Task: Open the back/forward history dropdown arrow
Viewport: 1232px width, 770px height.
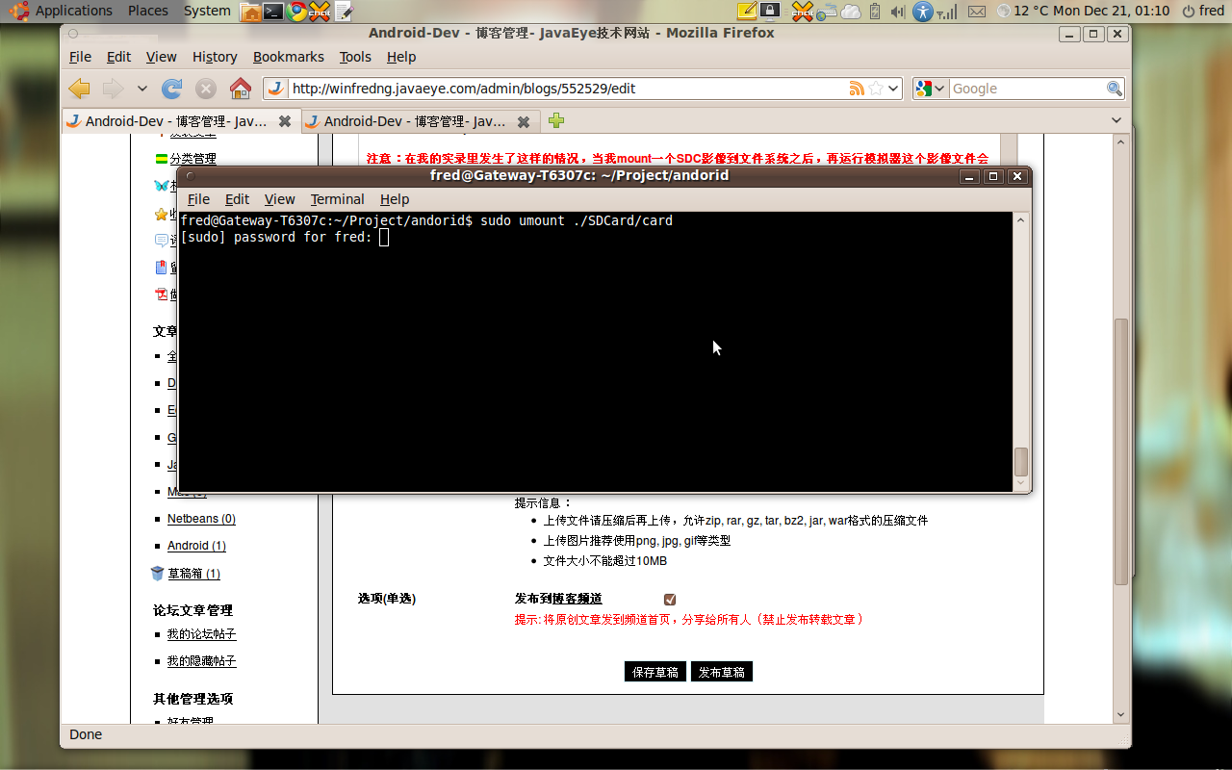Action: pos(142,89)
